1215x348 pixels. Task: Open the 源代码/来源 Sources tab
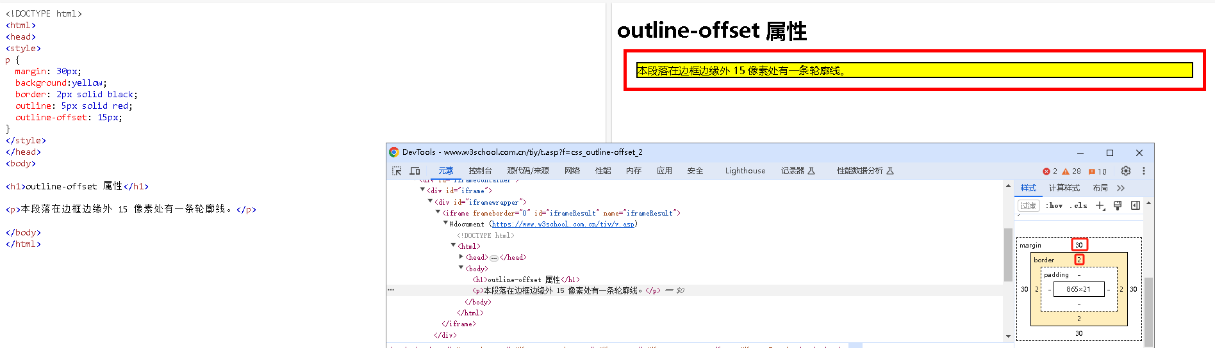[528, 171]
